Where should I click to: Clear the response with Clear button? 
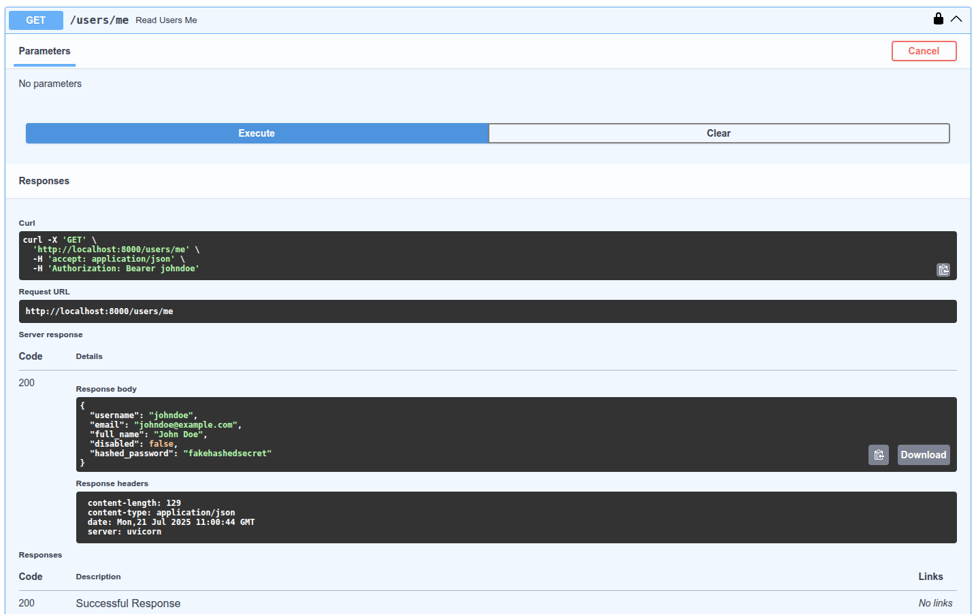coord(718,133)
